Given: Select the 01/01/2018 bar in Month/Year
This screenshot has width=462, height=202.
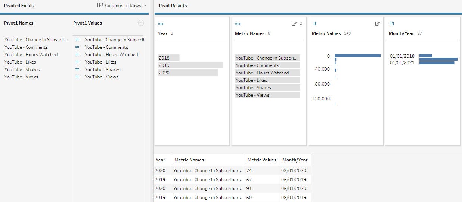Looking at the screenshot, I should (x=426, y=55).
